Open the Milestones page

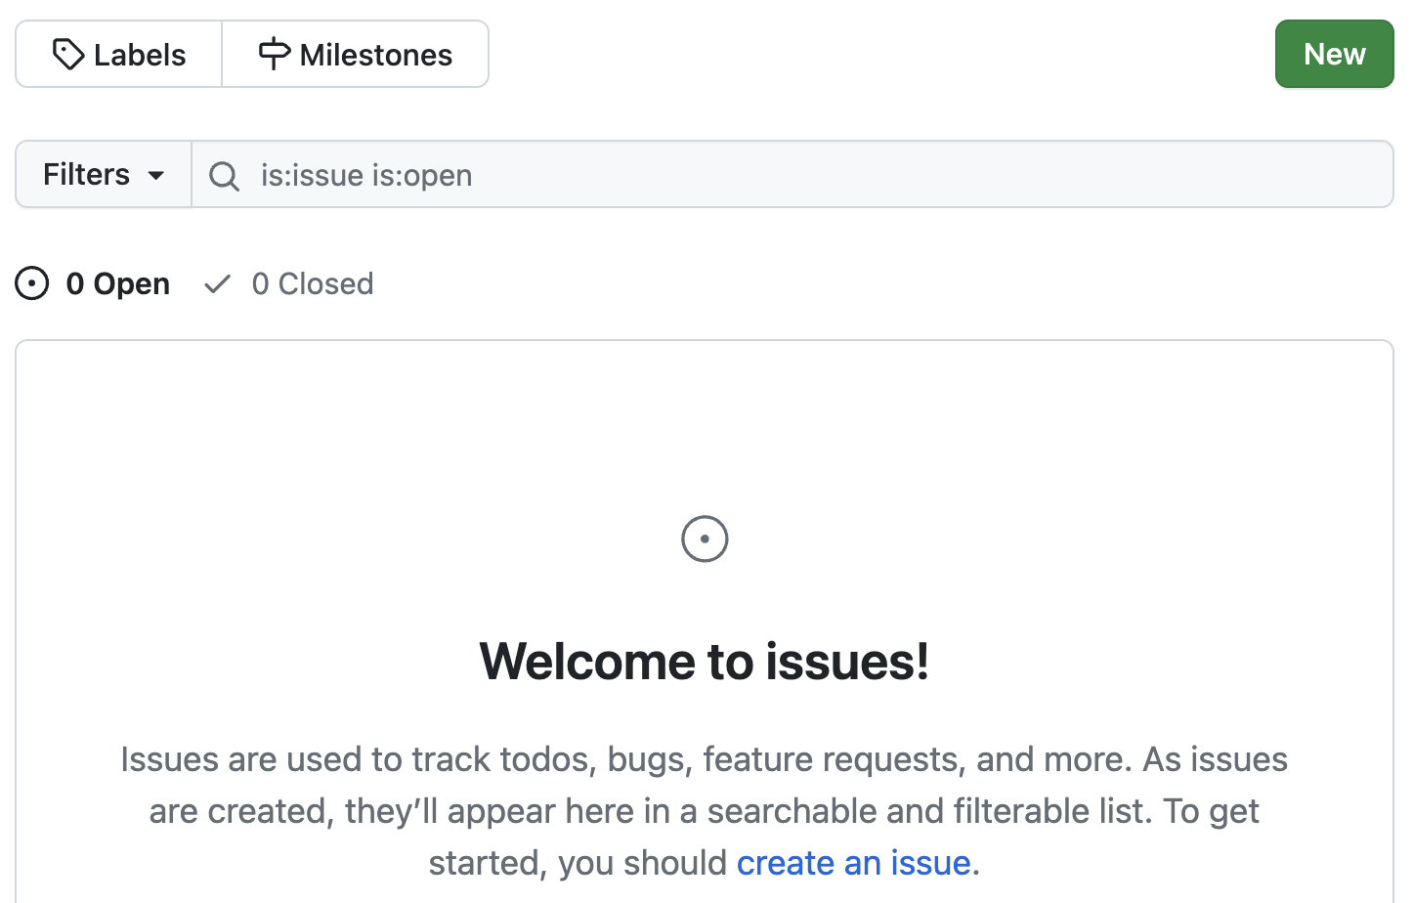pyautogui.click(x=356, y=55)
